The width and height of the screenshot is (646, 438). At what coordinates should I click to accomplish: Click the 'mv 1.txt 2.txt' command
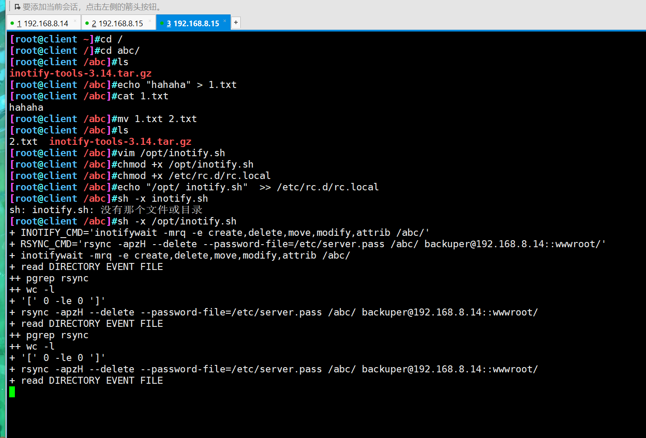(x=157, y=119)
